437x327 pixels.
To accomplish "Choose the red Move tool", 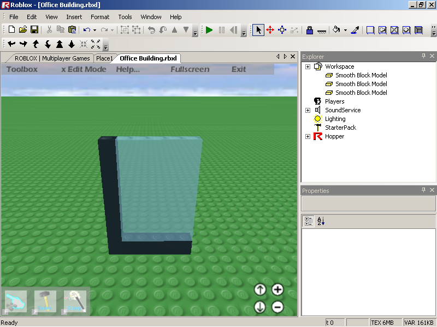I will point(270,30).
